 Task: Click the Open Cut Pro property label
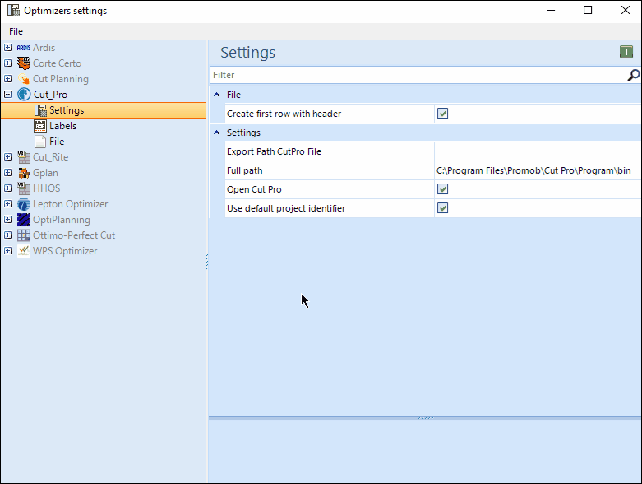point(254,189)
